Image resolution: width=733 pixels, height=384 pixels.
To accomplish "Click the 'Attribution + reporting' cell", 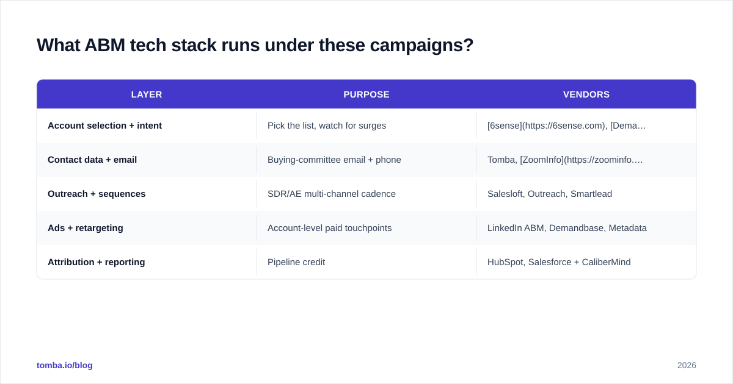I will click(x=147, y=262).
